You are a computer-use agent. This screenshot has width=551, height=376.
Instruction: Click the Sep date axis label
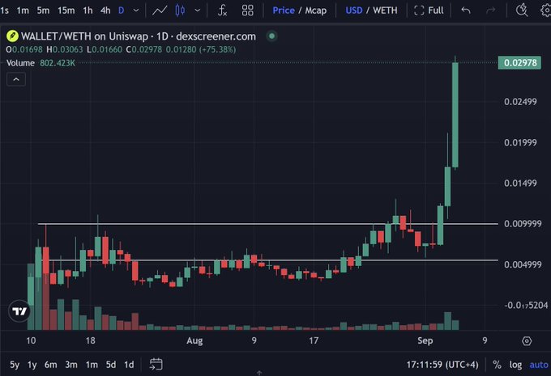pyautogui.click(x=425, y=341)
